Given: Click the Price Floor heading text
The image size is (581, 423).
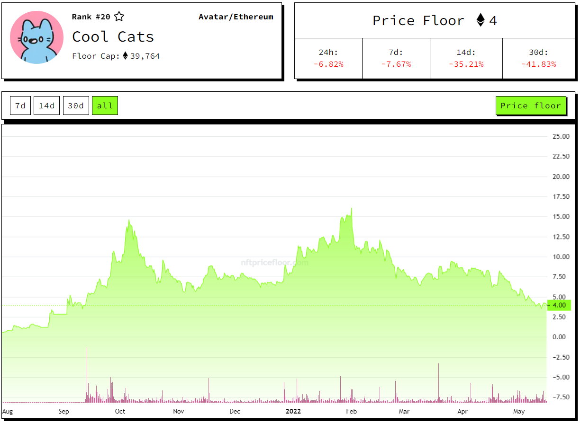Looking at the screenshot, I should (x=418, y=20).
